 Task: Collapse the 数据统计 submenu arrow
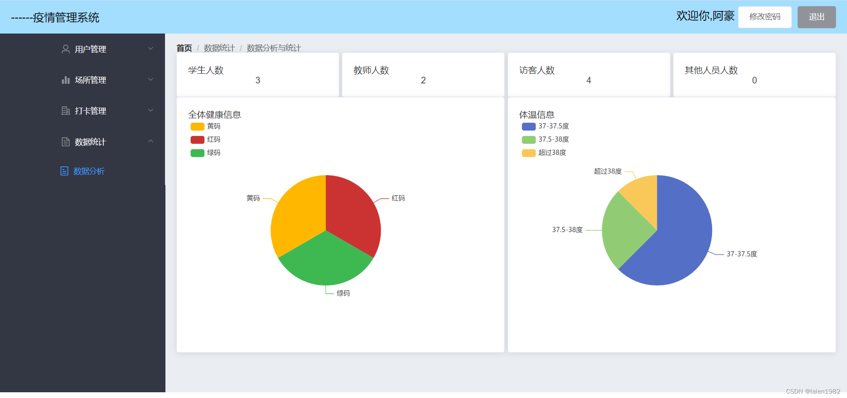coord(150,141)
